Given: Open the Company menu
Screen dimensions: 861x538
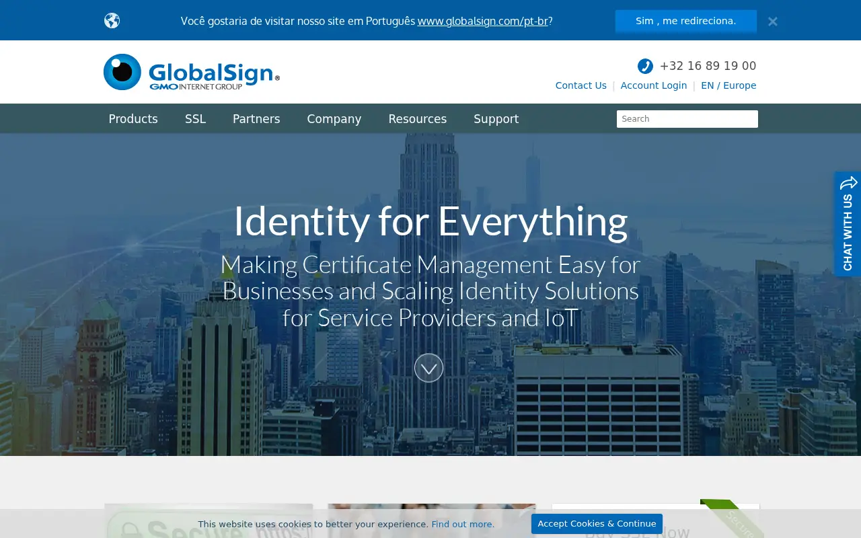Looking at the screenshot, I should (334, 119).
